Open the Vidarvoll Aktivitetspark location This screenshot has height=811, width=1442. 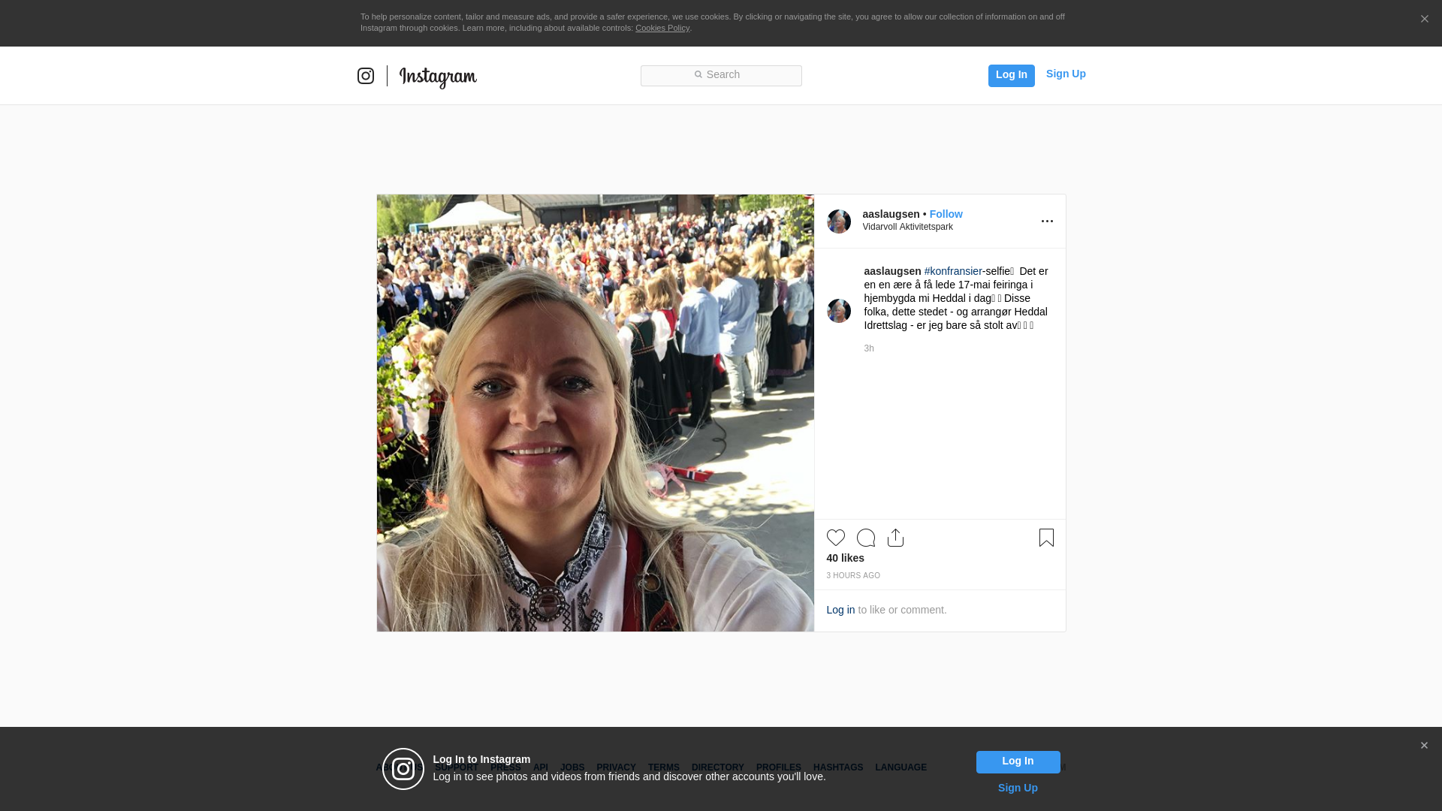pos(907,227)
